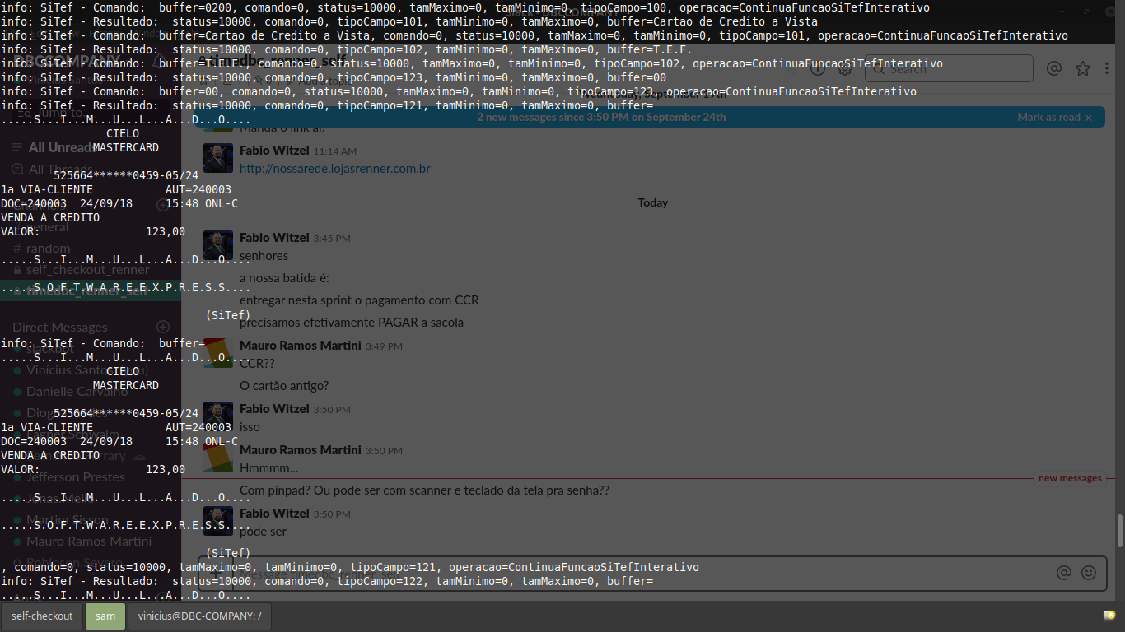Image resolution: width=1125 pixels, height=632 pixels.
Task: Click terminal line 'VENDA A CREDITO' in first receipt
Action: pyautogui.click(x=50, y=217)
